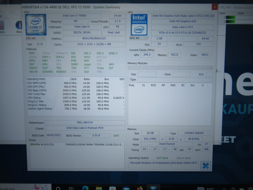Select the Intel Core i7-7500U processor name field
This screenshot has height=190, width=253.
pos(75,16)
